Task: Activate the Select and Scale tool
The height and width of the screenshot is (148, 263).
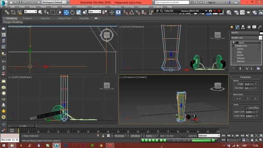Action: pos(78,12)
